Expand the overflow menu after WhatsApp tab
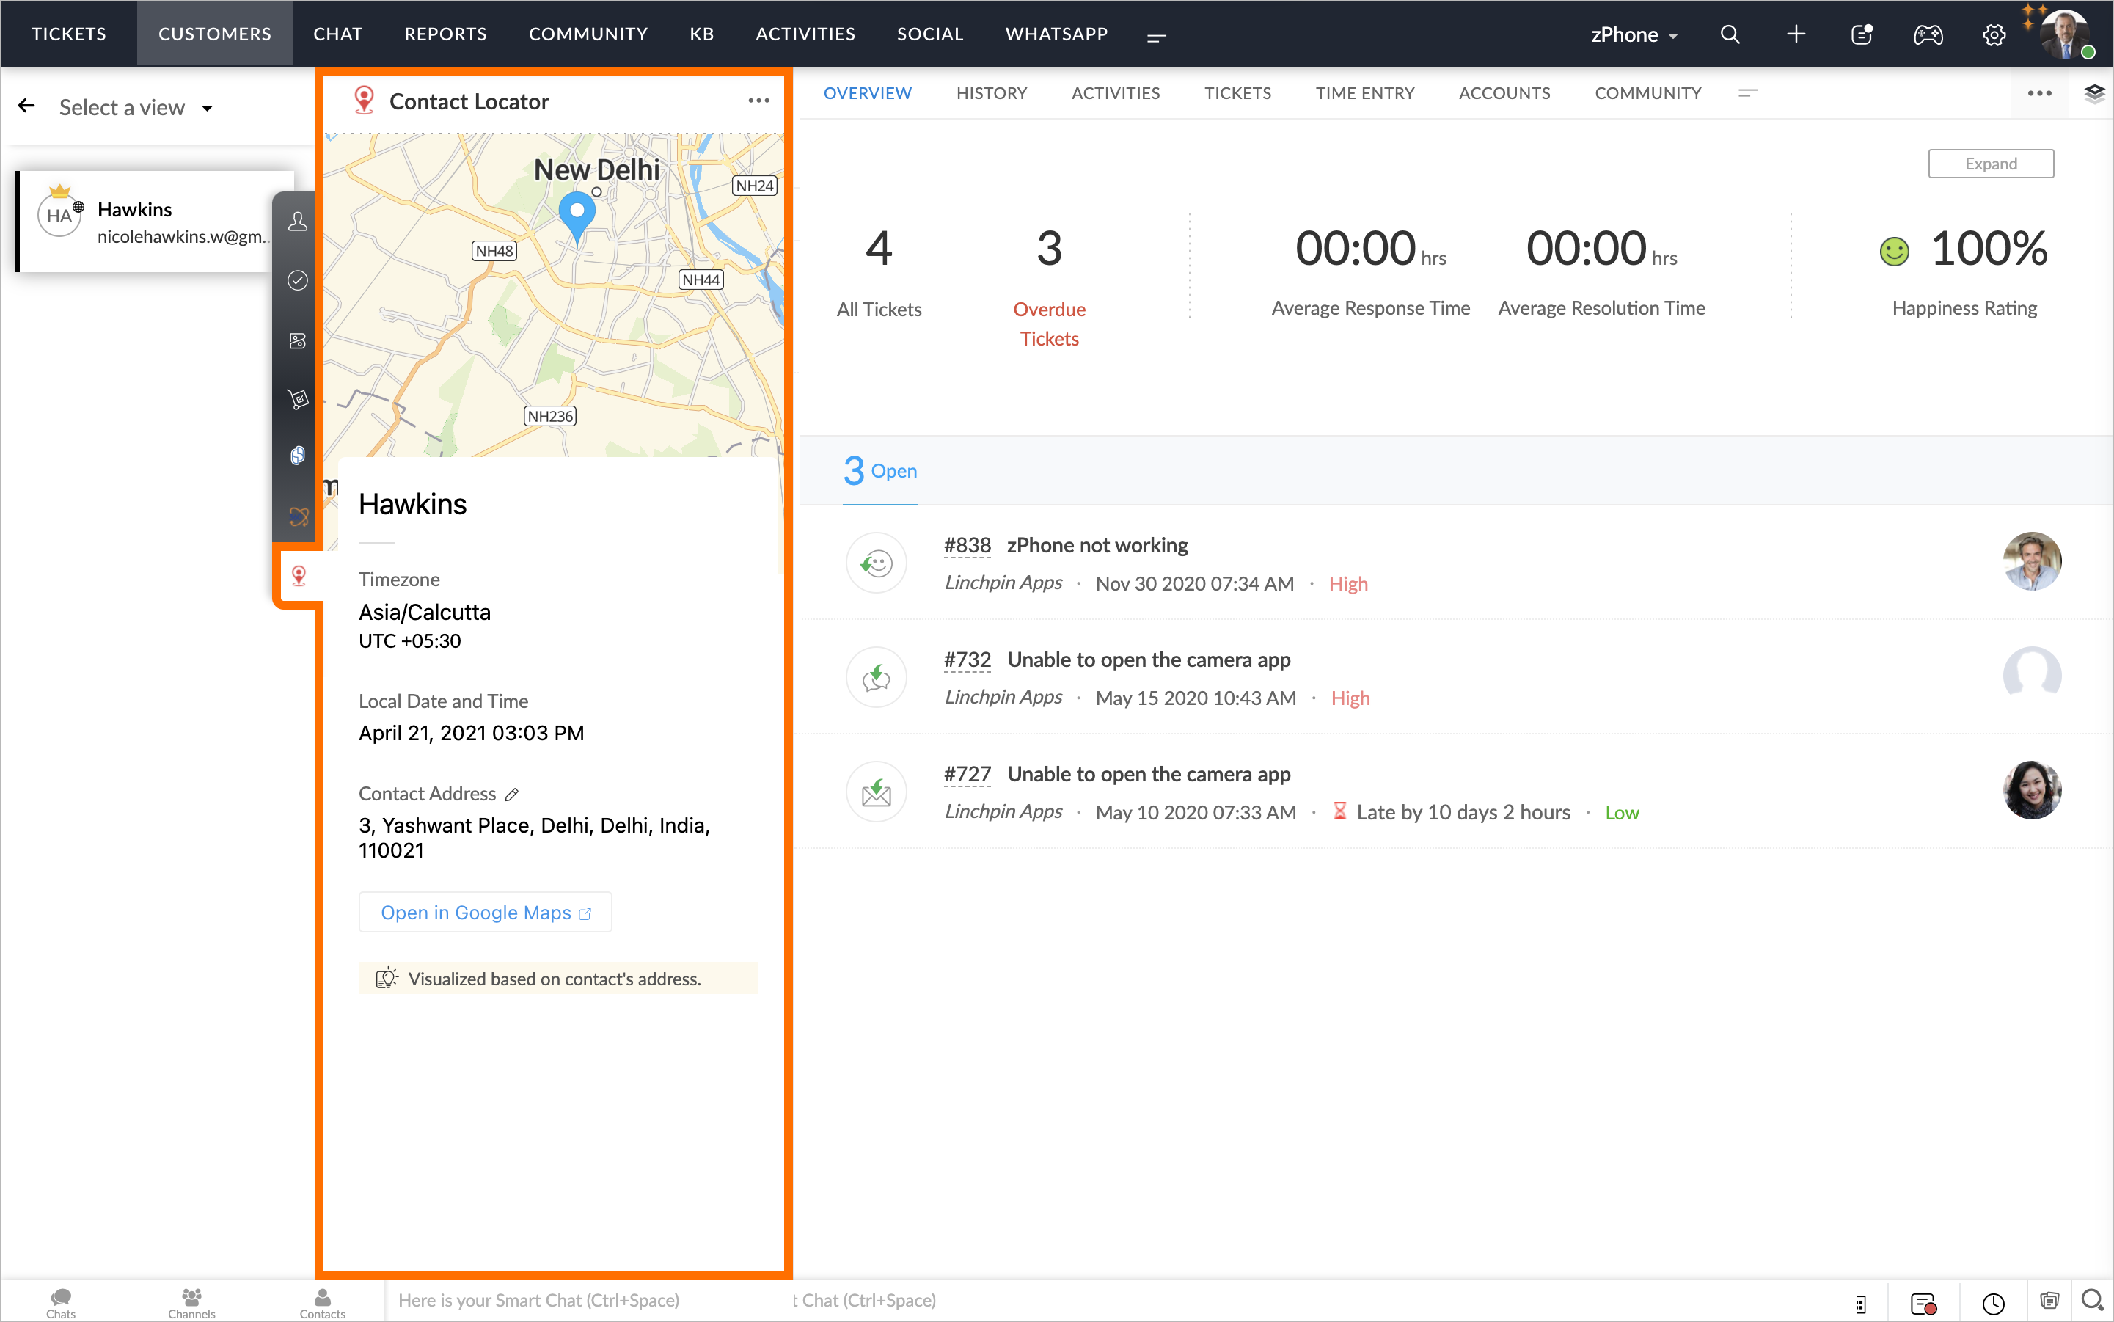The height and width of the screenshot is (1322, 2114). (x=1156, y=37)
